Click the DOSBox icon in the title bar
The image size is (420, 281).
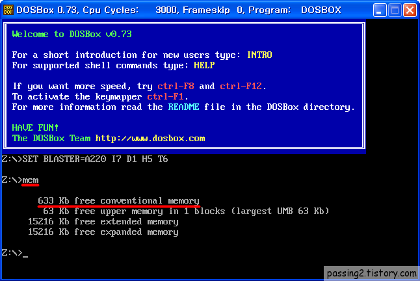(8, 10)
